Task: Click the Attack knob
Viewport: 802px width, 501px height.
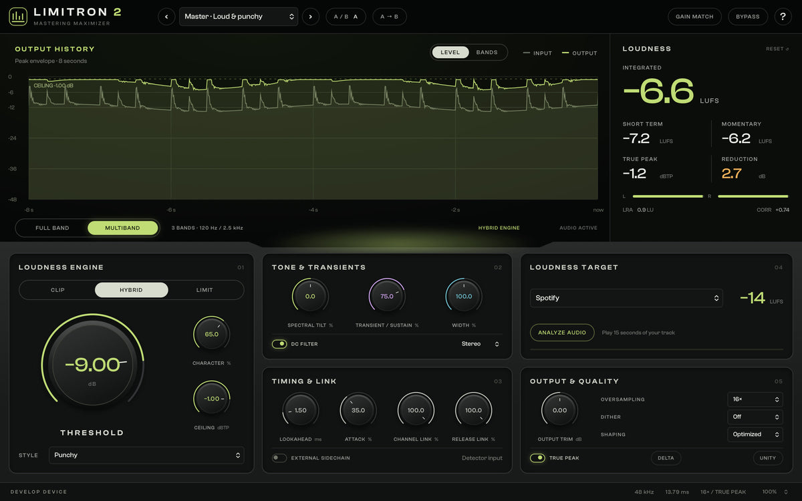Action: click(x=358, y=410)
